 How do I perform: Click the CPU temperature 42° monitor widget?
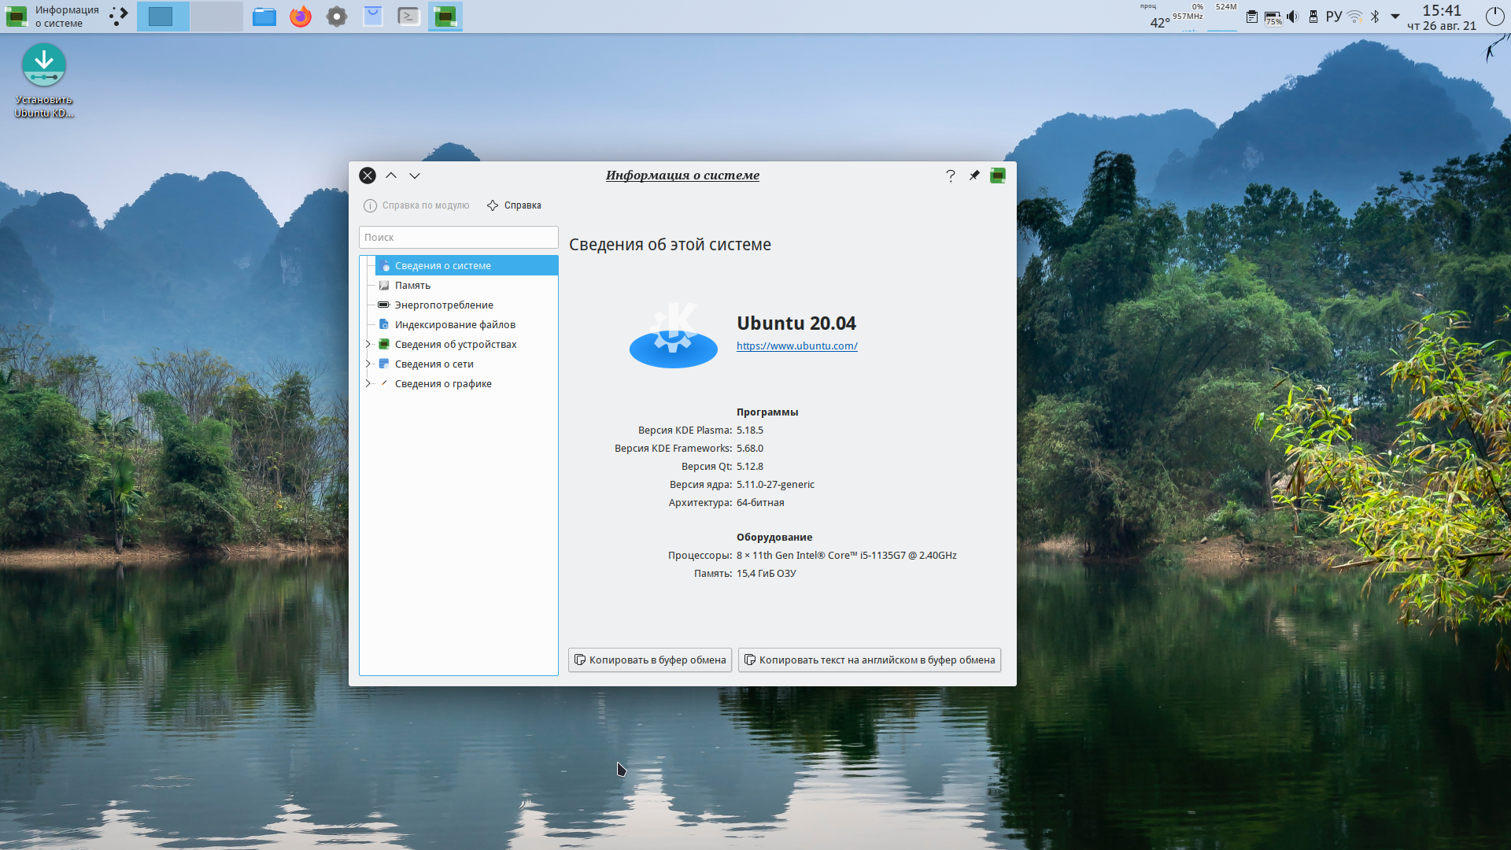[1160, 23]
